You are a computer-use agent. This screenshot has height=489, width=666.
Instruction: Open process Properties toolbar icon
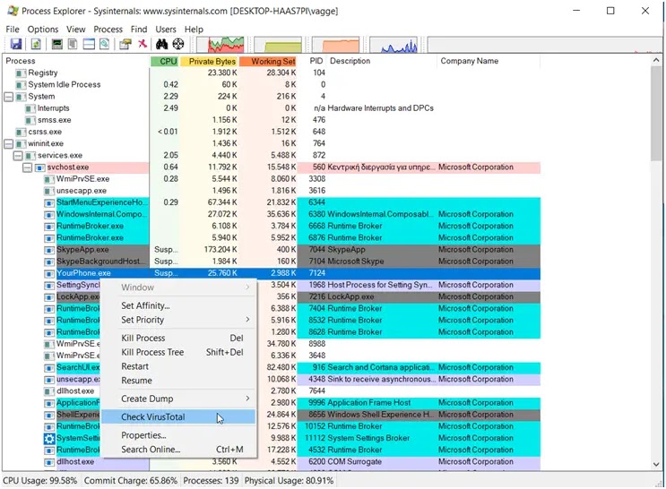point(125,44)
